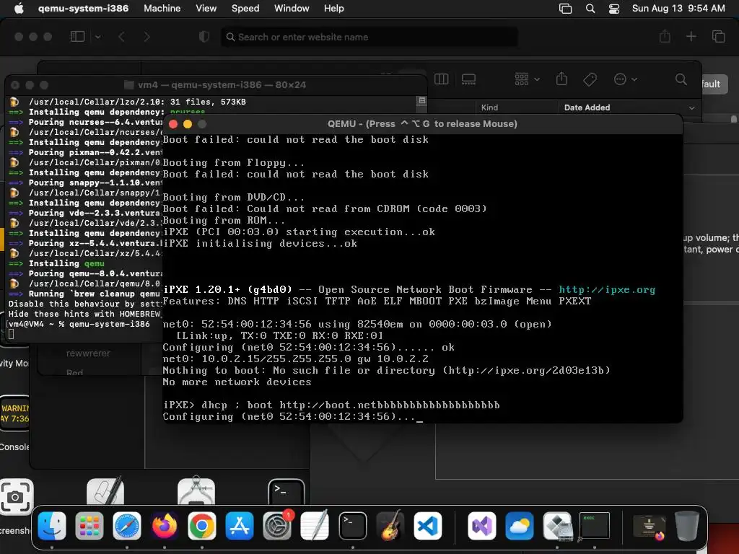Toggle Date Added sort order chevron
This screenshot has width=739, height=554.
tap(691, 108)
